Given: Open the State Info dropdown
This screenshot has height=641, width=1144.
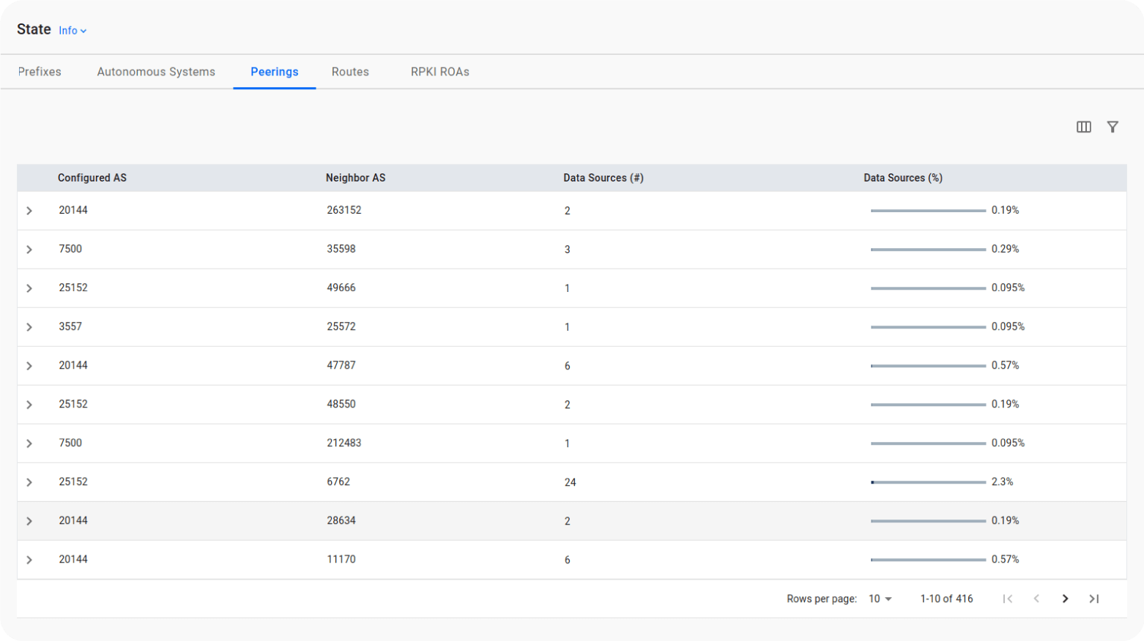Looking at the screenshot, I should click(73, 31).
